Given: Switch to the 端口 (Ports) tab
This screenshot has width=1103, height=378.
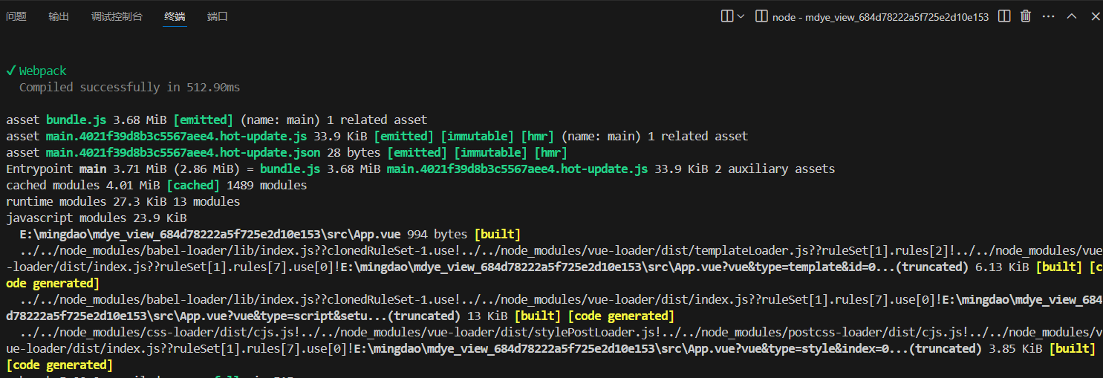Looking at the screenshot, I should [x=218, y=16].
